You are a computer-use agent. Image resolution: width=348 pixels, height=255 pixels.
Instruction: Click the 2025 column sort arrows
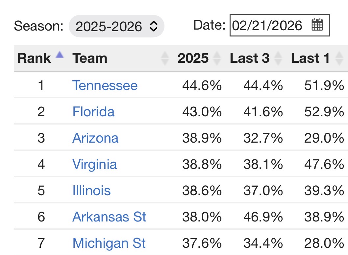217,58
